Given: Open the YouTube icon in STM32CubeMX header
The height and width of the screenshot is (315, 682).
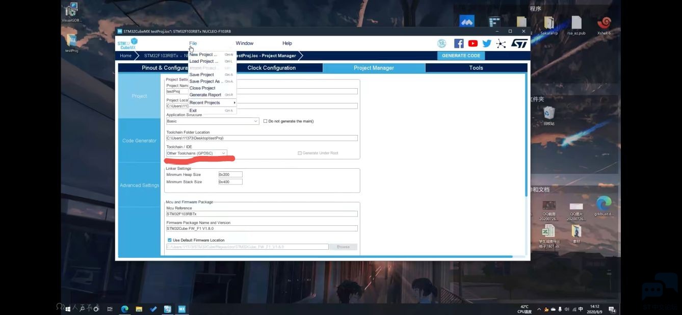Looking at the screenshot, I should pos(473,44).
